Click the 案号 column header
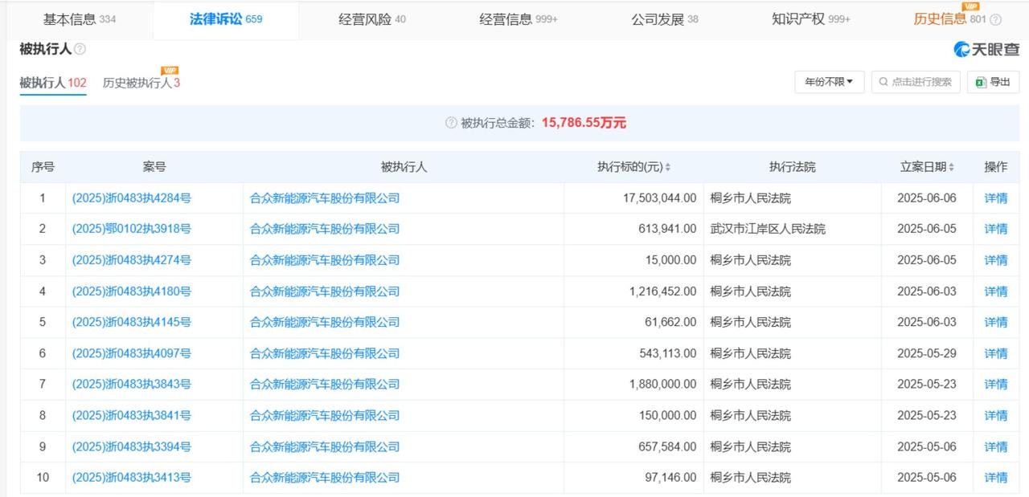Screen dimensions: 1029x497 click(x=154, y=167)
